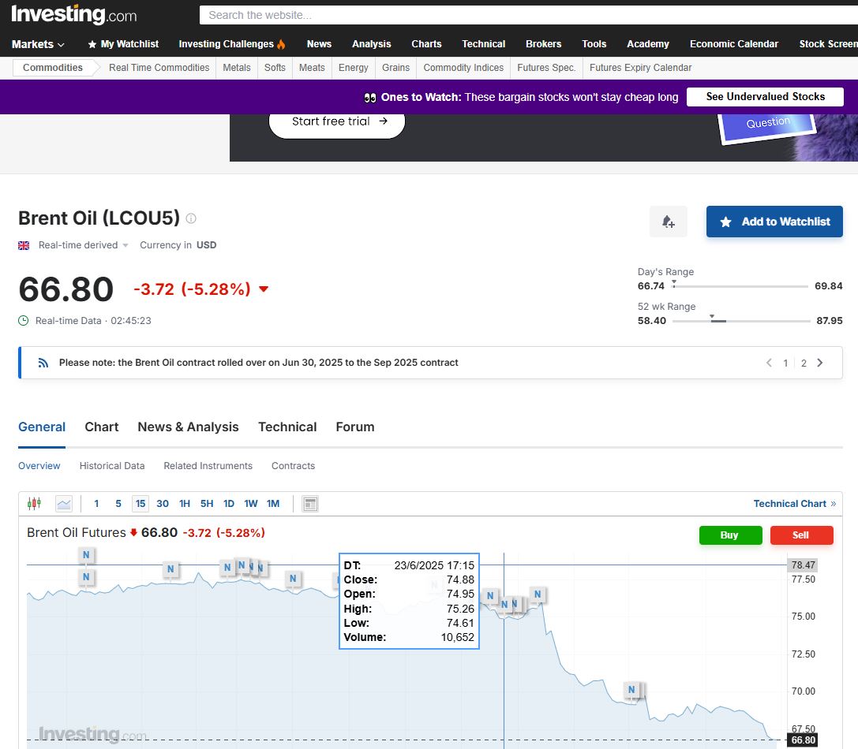858x749 pixels.
Task: Select the 1W chart interval
Action: click(x=251, y=504)
